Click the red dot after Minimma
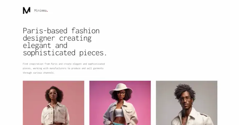 pos(47,11)
